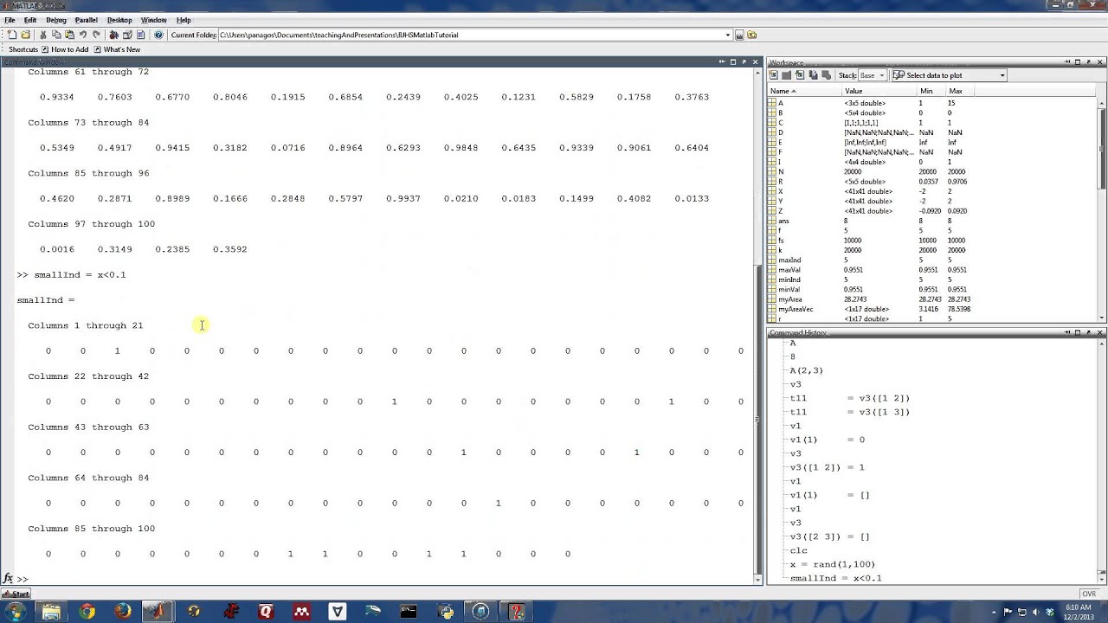
Task: Open the Parallel menu
Action: coord(87,20)
